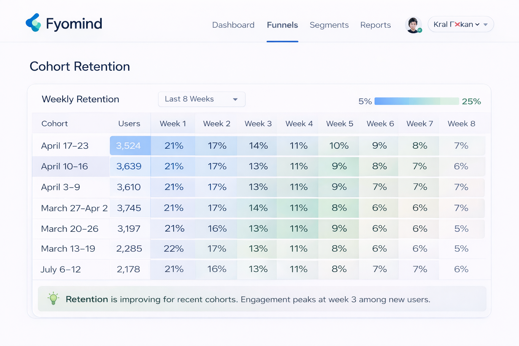Click the red X in the username
This screenshot has height=346, width=519.
(x=457, y=24)
